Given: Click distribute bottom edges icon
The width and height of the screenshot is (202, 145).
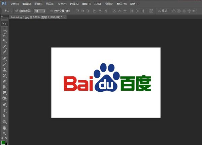Looking at the screenshot, I should click(125, 11).
